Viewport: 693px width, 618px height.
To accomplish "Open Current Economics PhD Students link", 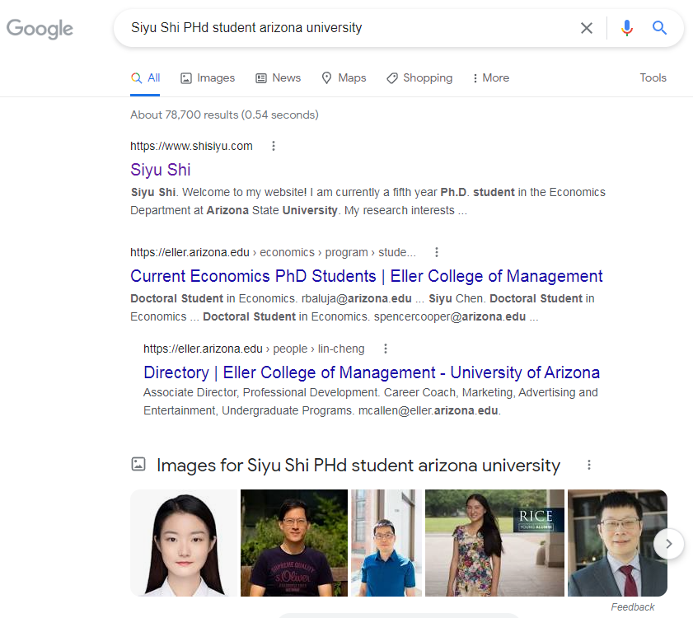I will coord(367,276).
